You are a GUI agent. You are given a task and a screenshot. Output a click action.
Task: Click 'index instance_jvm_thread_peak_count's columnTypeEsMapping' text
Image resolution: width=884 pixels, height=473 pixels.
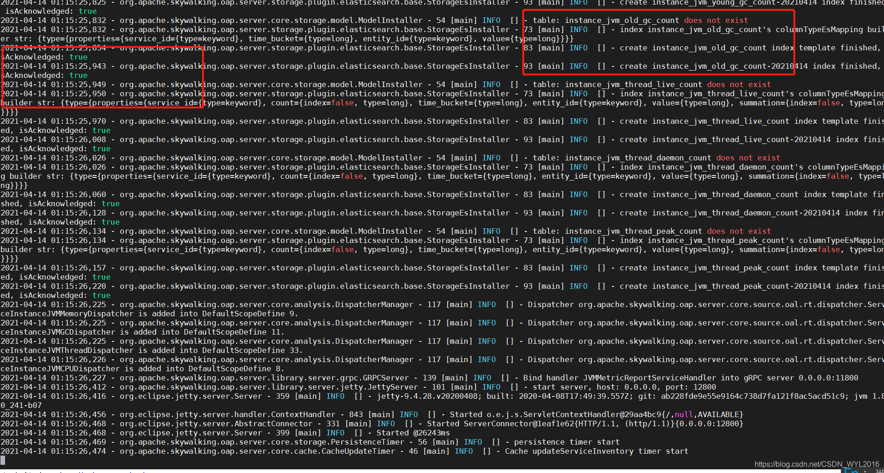point(752,240)
